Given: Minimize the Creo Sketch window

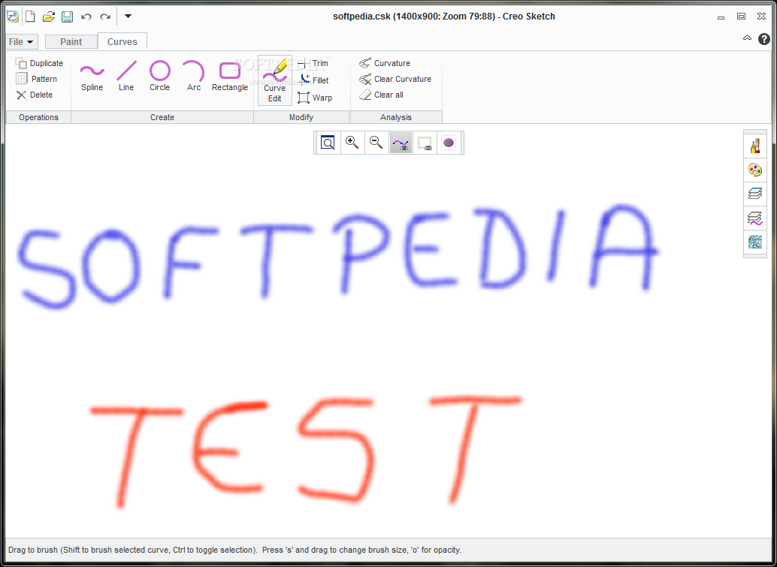Looking at the screenshot, I should click(721, 17).
